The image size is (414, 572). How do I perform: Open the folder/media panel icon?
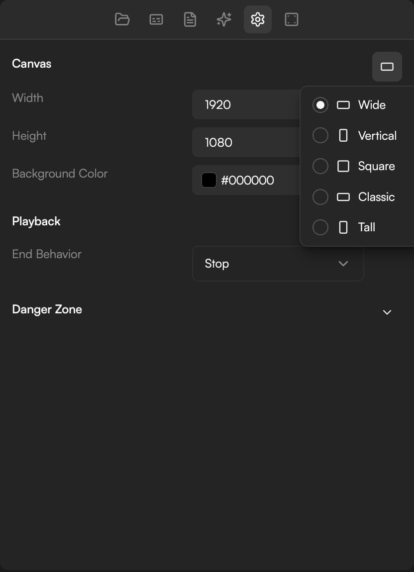pos(122,19)
